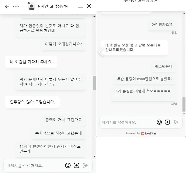
Task: Click scroll-down arrow in right chat scrollbar
Action: coord(184,113)
